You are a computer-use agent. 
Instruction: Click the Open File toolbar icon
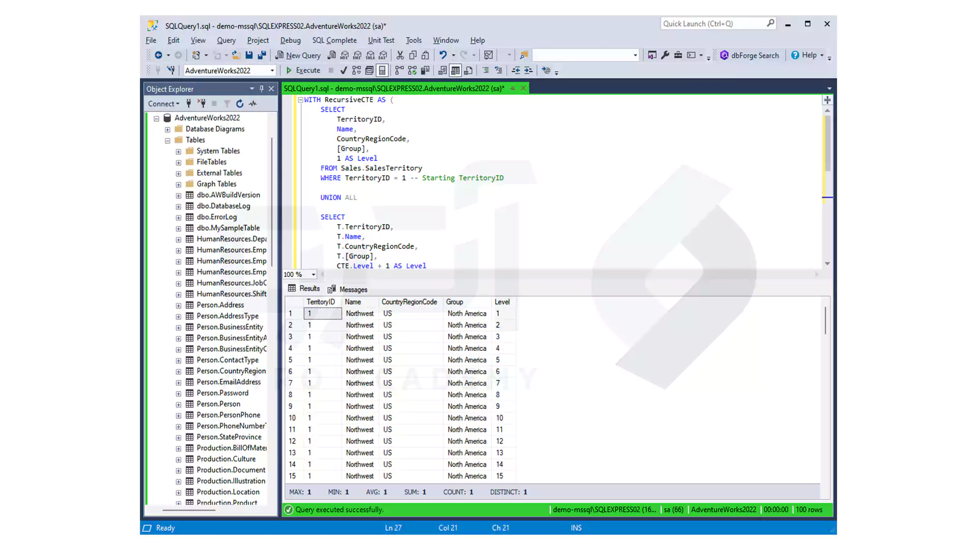click(236, 55)
